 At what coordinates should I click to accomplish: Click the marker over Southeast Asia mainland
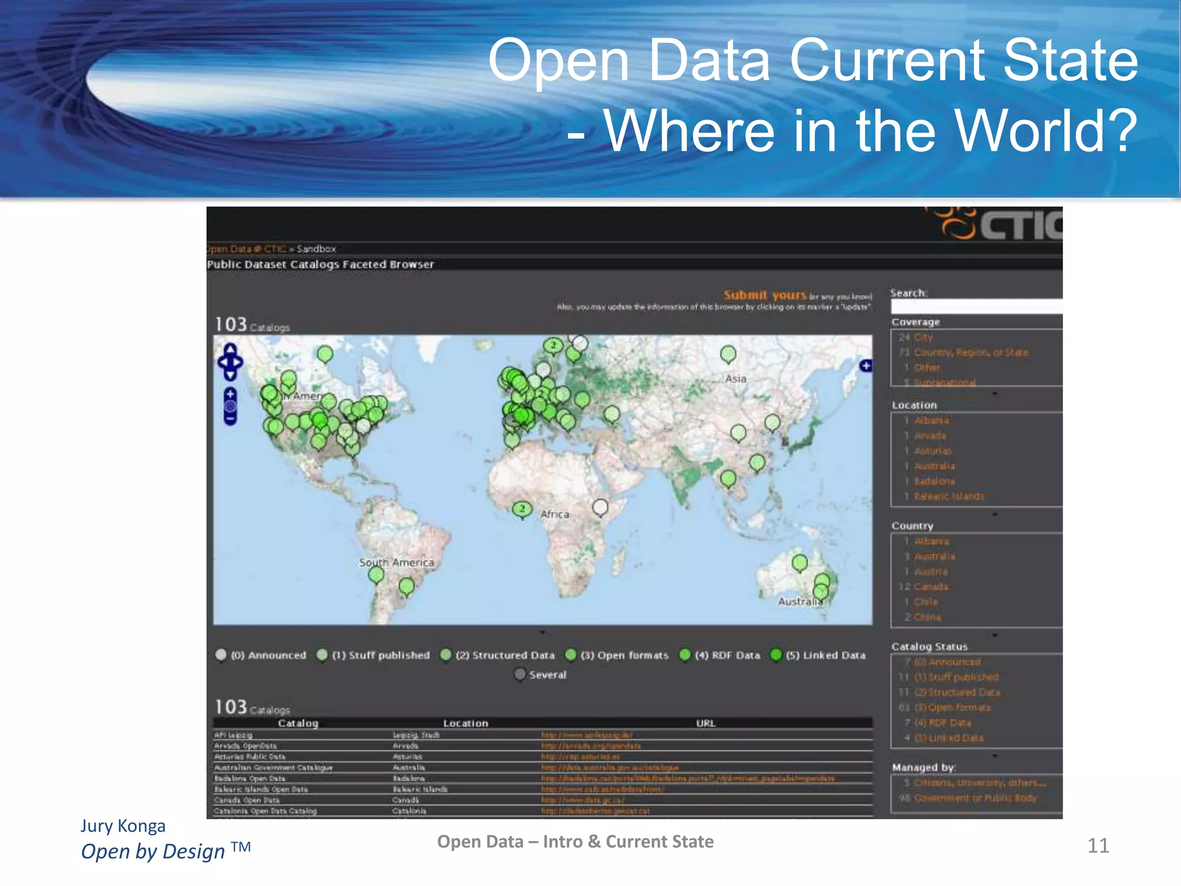click(728, 479)
